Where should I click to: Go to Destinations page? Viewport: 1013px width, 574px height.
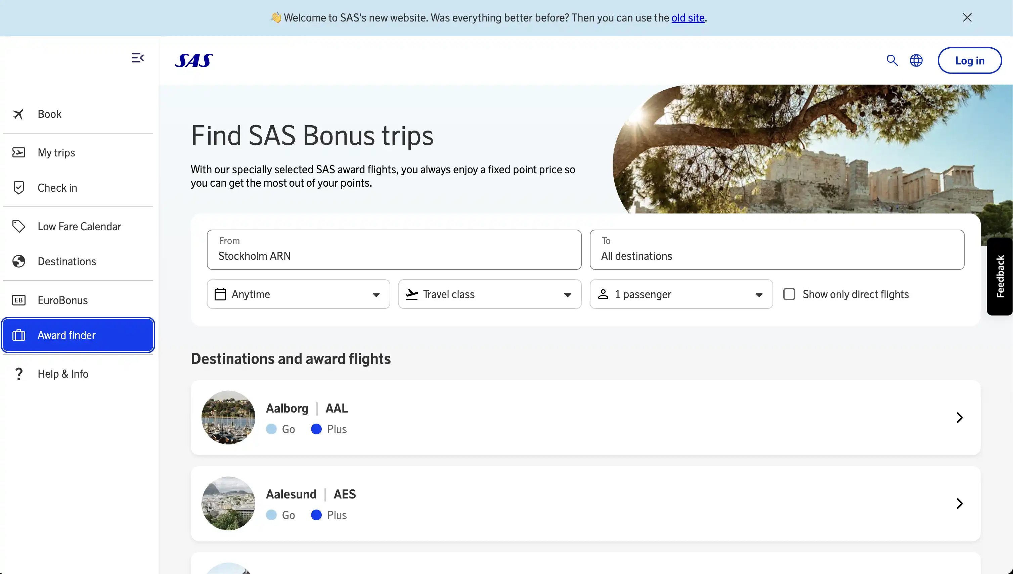pos(78,261)
